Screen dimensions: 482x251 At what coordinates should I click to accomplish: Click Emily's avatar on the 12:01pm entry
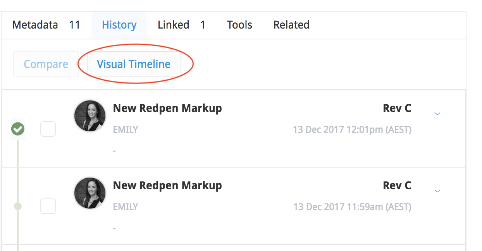pyautogui.click(x=90, y=116)
